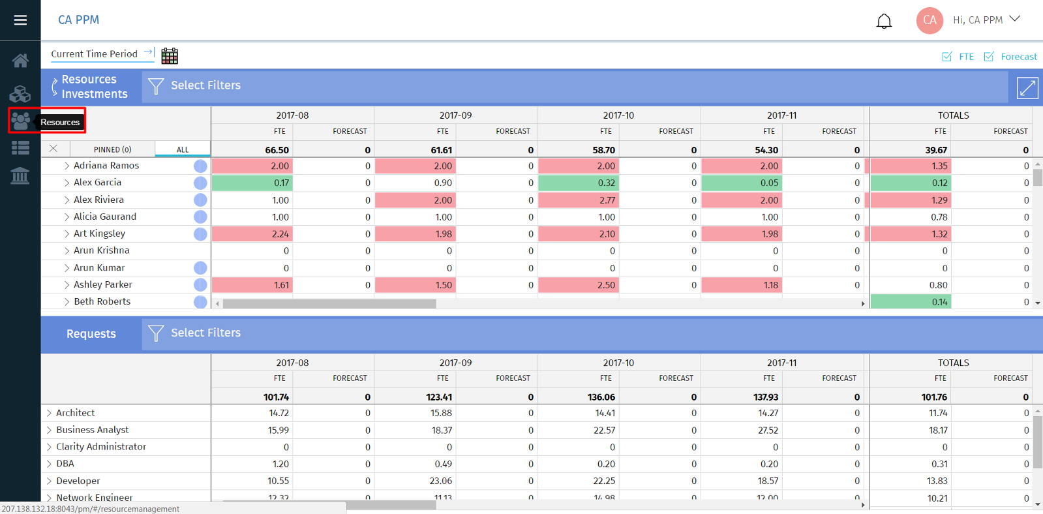
Task: Expand the Alicia Gaurand row
Action: click(x=67, y=217)
